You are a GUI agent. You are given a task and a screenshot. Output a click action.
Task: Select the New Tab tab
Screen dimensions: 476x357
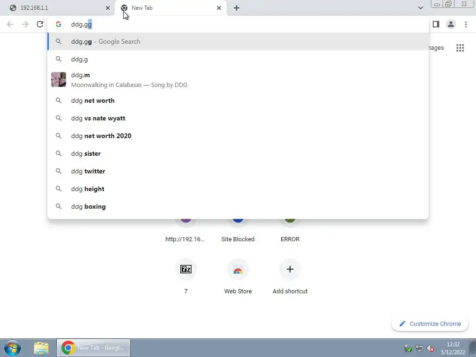click(x=171, y=8)
